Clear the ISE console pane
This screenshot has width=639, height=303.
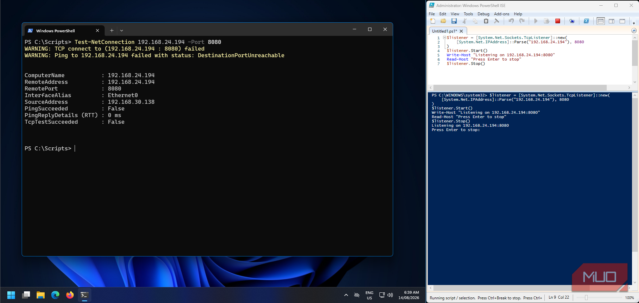click(x=496, y=21)
